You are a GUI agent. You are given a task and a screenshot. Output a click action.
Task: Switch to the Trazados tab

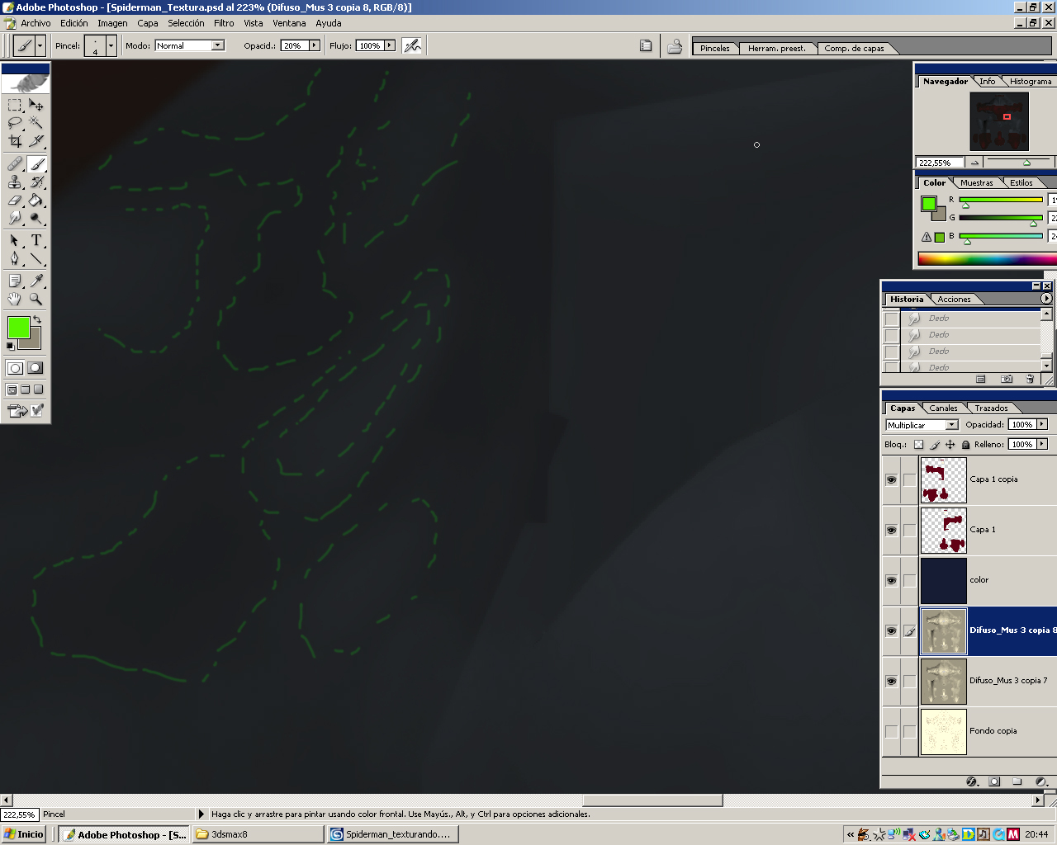pos(991,408)
